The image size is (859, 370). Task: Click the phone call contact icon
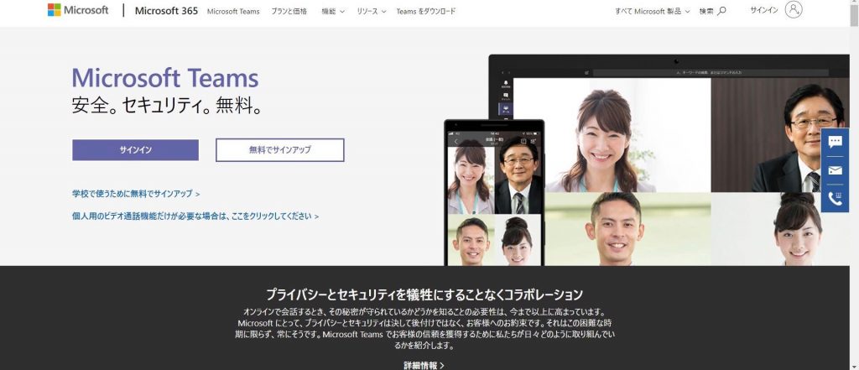click(835, 198)
